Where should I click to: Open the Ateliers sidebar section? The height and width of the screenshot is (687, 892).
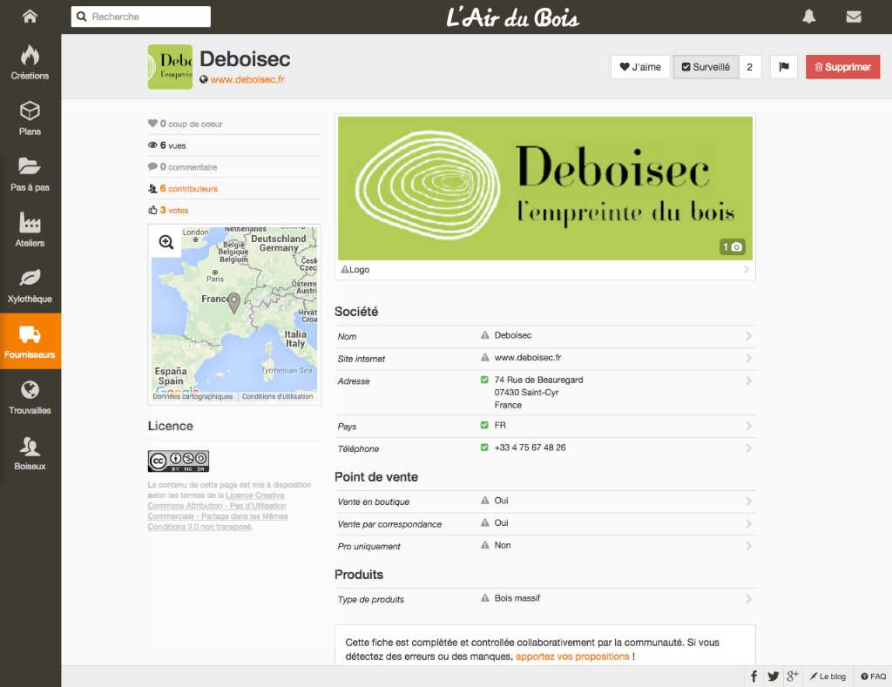(x=30, y=229)
